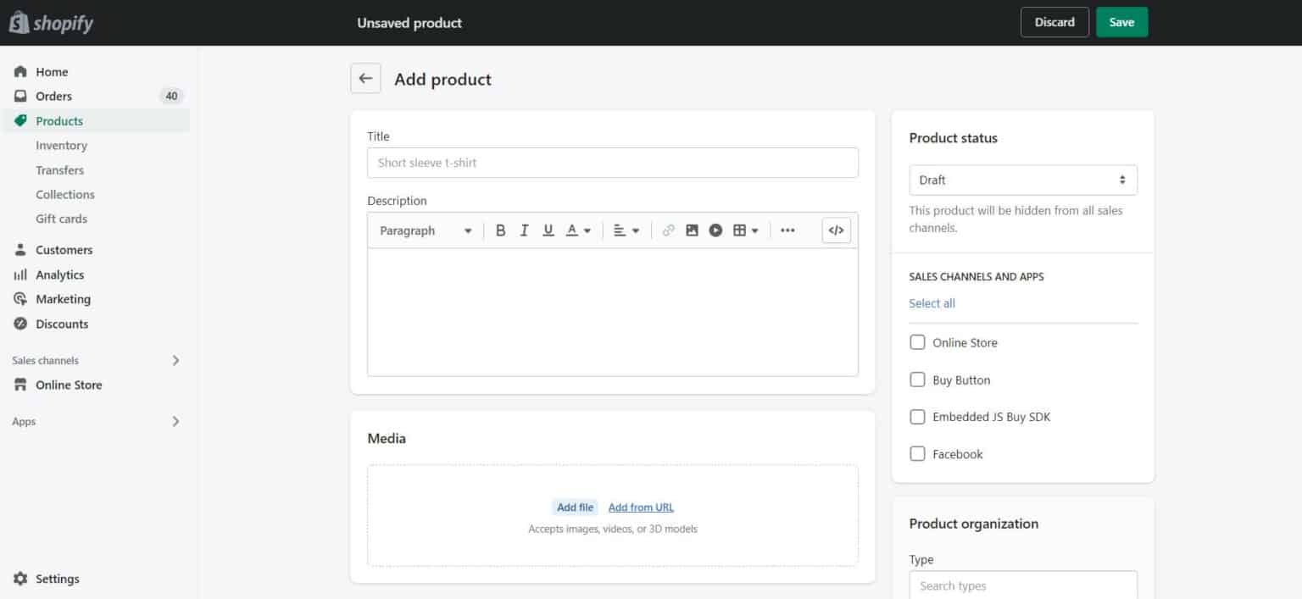Apply italic formatting in the description editor
The height and width of the screenshot is (599, 1302).
(x=524, y=230)
